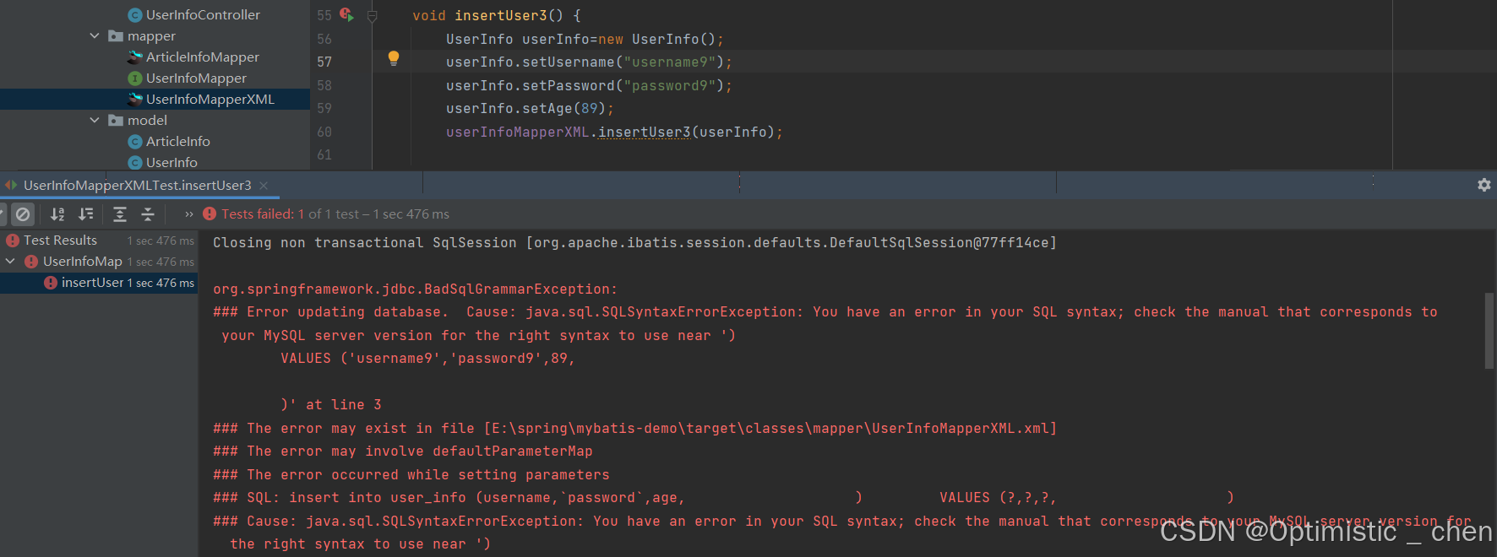1497x557 pixels.
Task: Click the run test gutter icon on line 55
Action: pyautogui.click(x=346, y=14)
